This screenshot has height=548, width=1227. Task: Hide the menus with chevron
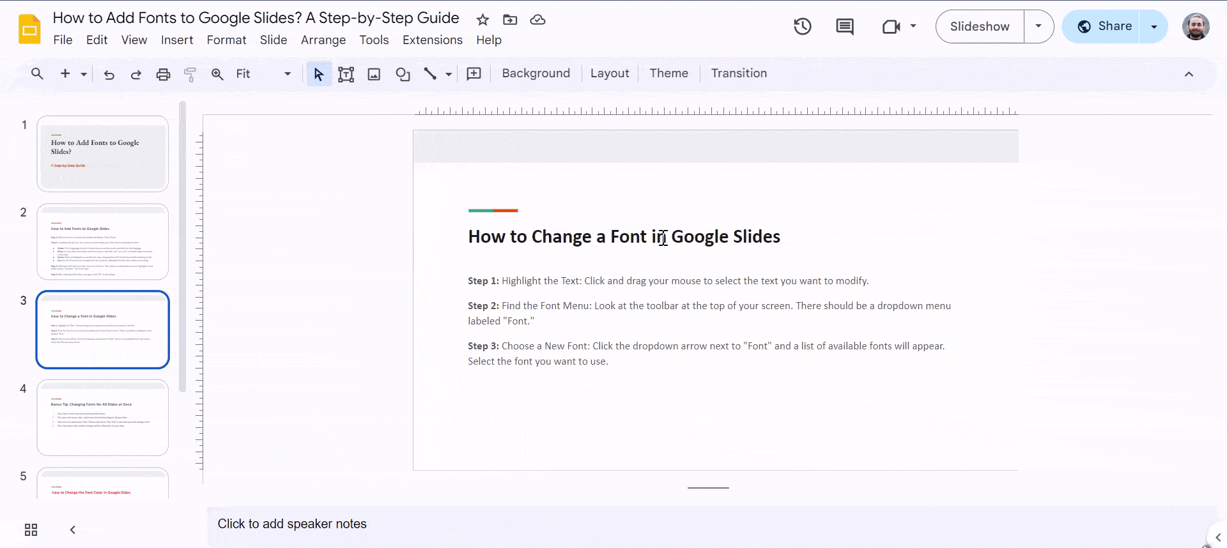point(1189,74)
